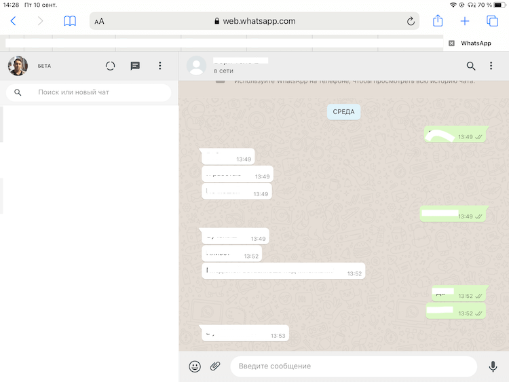Start a new chat icon

click(135, 66)
